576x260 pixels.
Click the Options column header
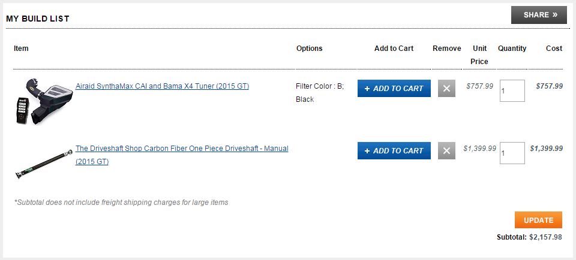[309, 49]
